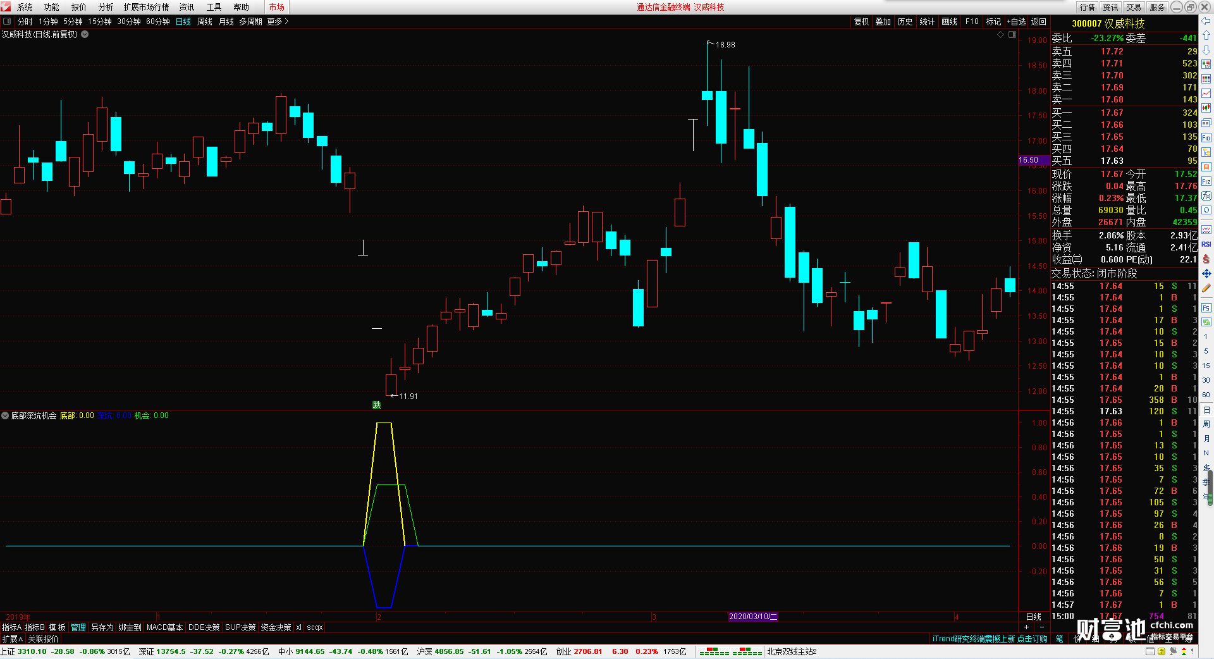Click the diamond icon at chart top right
Image resolution: width=1214 pixels, height=659 pixels.
click(x=1001, y=35)
